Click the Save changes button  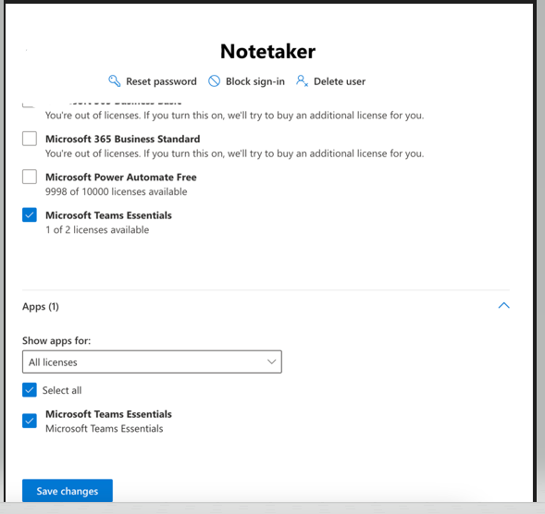[x=68, y=491]
